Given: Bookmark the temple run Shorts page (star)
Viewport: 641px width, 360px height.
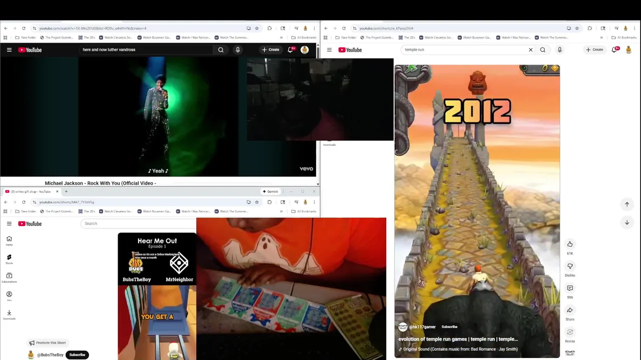Looking at the screenshot, I should 577,28.
